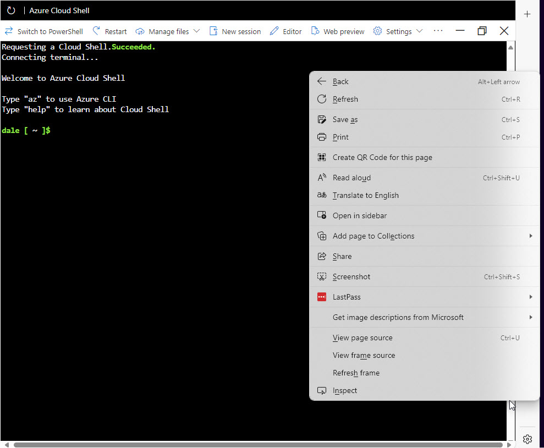The image size is (544, 448).
Task: Select Read aloud menu entry text
Action: [x=351, y=178]
